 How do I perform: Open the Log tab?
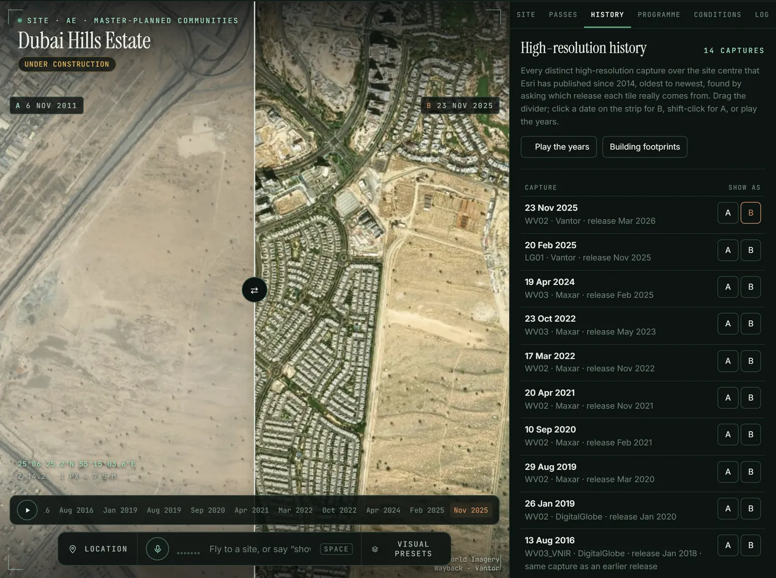(x=762, y=14)
